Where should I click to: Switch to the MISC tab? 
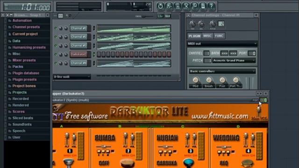[207, 36]
